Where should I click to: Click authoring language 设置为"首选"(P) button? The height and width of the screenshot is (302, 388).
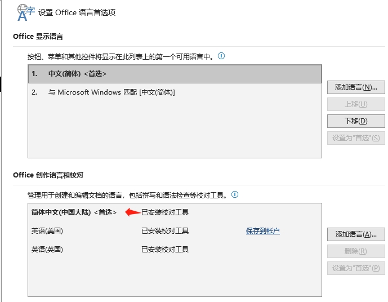point(356,268)
